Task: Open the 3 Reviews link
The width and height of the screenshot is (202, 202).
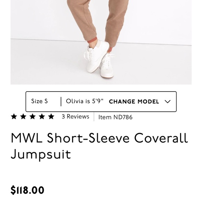Action: 76,116
